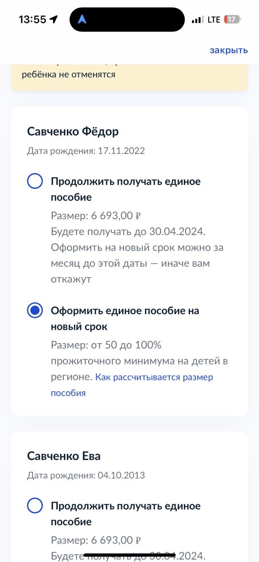Tap the Савченко Ева card heading

[x=64, y=456]
